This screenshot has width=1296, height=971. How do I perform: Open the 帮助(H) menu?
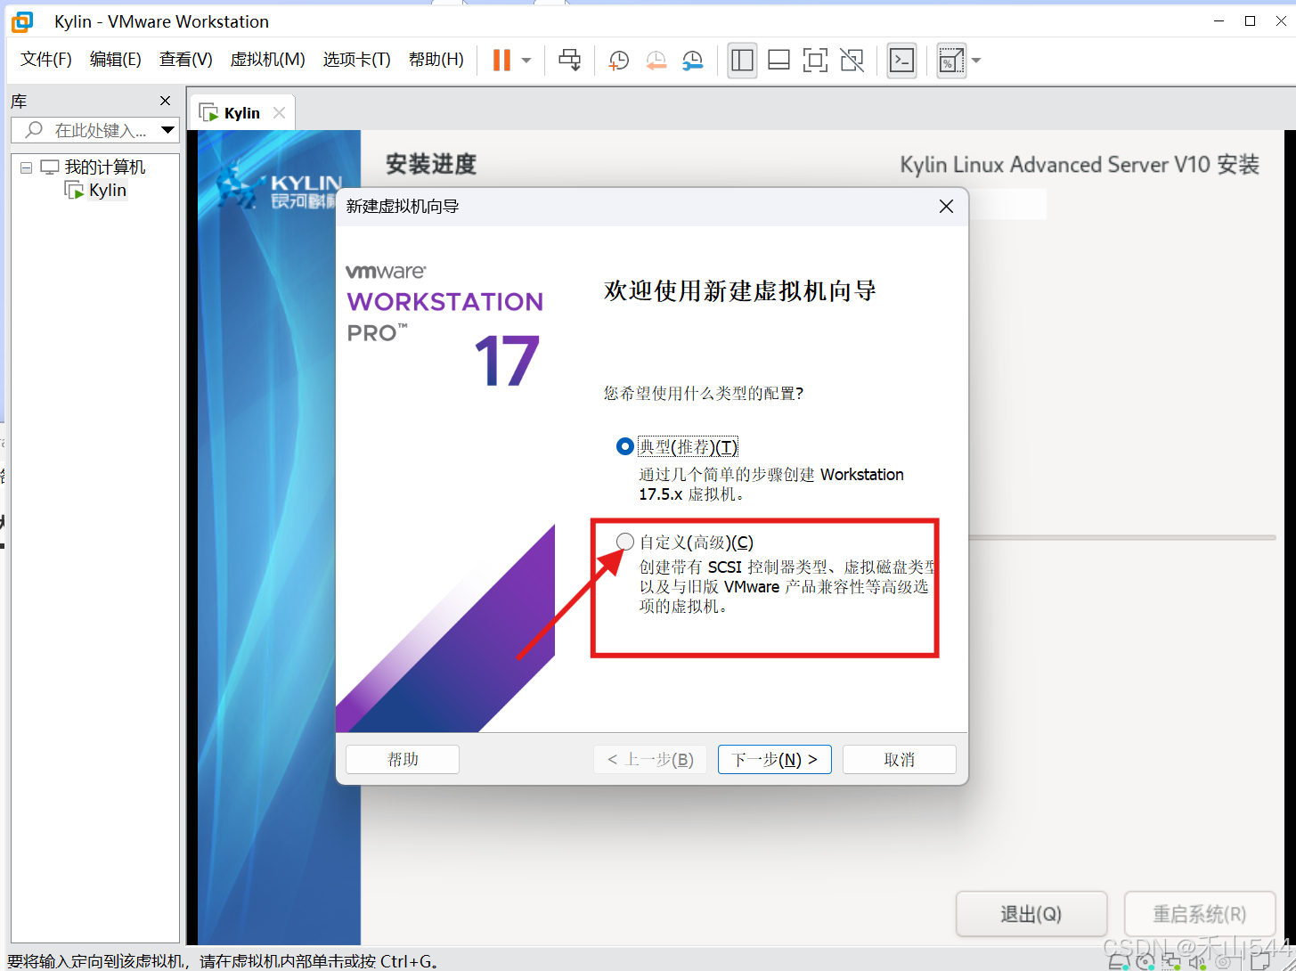(x=436, y=60)
